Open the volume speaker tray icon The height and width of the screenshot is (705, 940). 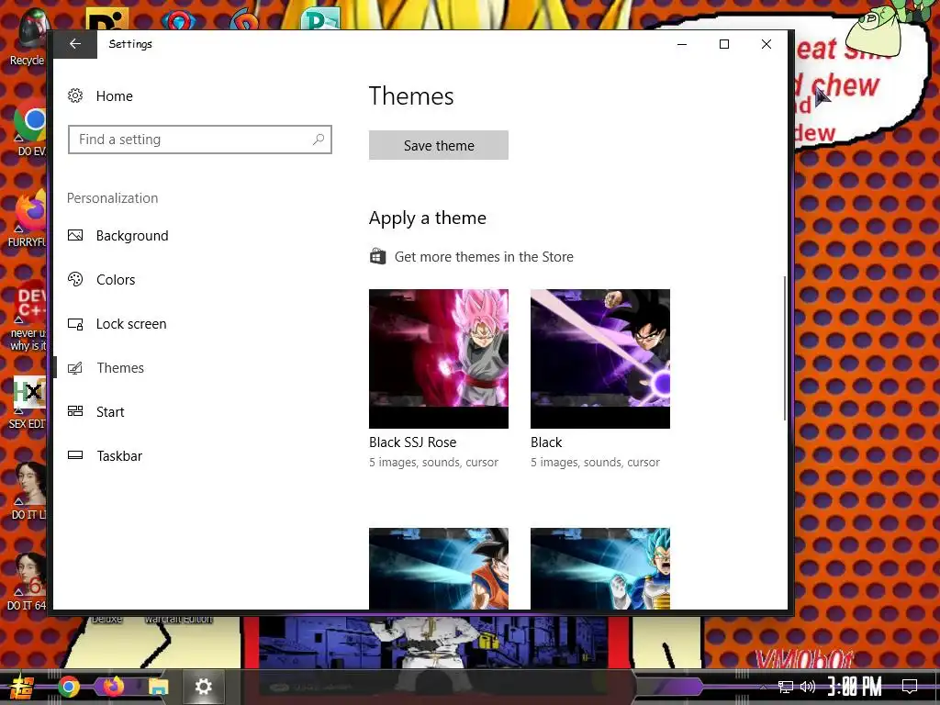pyautogui.click(x=808, y=687)
